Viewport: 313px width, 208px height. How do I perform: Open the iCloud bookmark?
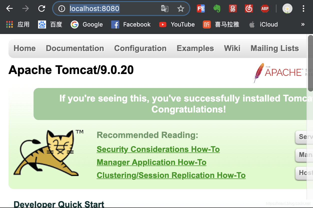263,24
